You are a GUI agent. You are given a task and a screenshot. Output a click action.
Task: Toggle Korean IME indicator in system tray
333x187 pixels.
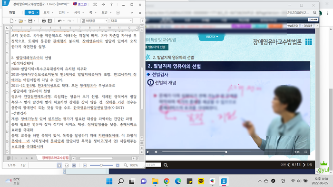[283, 181]
